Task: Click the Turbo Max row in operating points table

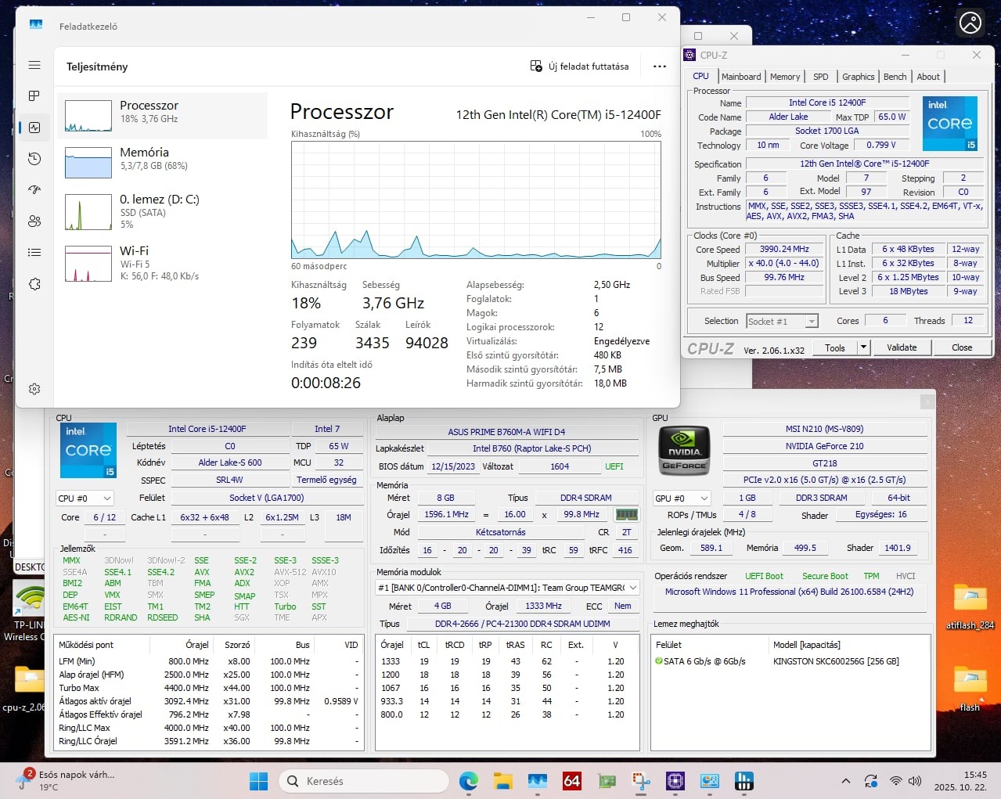Action: pyautogui.click(x=208, y=688)
